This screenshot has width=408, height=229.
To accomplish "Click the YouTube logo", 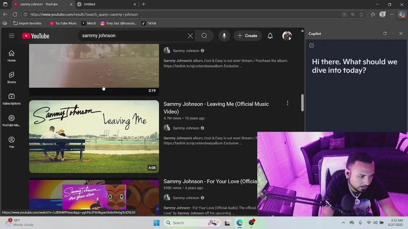I will tap(36, 36).
